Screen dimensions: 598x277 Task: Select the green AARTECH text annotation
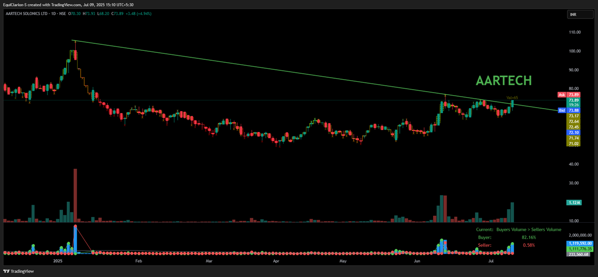[504, 81]
